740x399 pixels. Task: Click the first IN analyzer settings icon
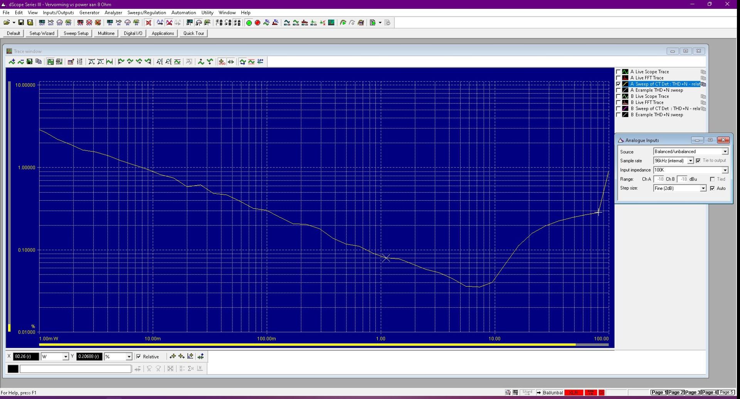coord(110,23)
